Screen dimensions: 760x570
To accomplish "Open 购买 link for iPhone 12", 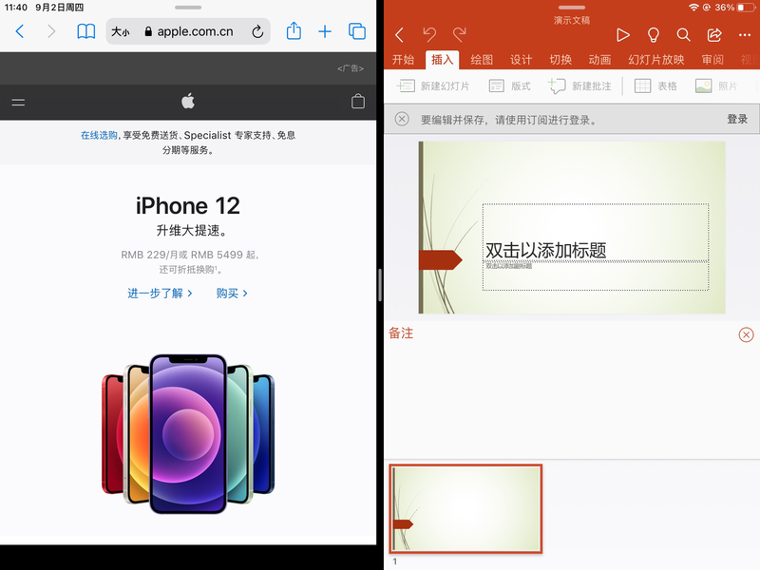I will click(x=232, y=294).
